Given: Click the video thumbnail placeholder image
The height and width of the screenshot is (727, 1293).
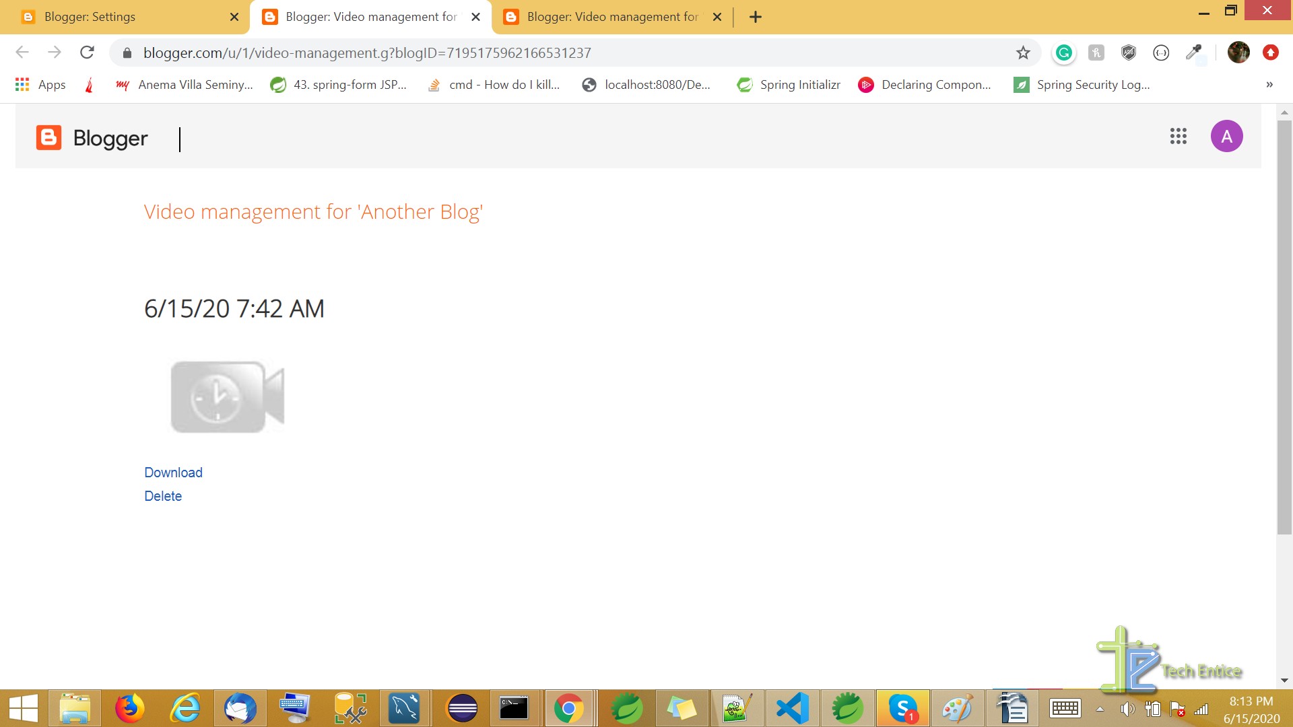Looking at the screenshot, I should point(228,396).
